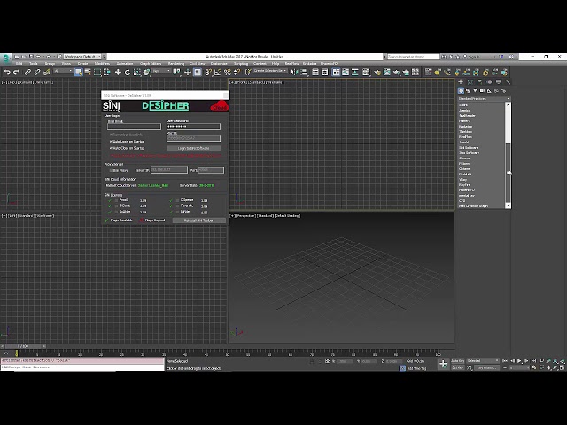Toggle the 3D Snaps icon
The width and height of the screenshot is (567, 425).
pyautogui.click(x=208, y=73)
